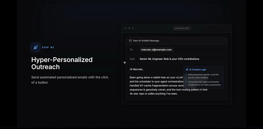Click the sparkle icon in AI Context Logic
The height and width of the screenshot is (129, 263).
click(187, 70)
